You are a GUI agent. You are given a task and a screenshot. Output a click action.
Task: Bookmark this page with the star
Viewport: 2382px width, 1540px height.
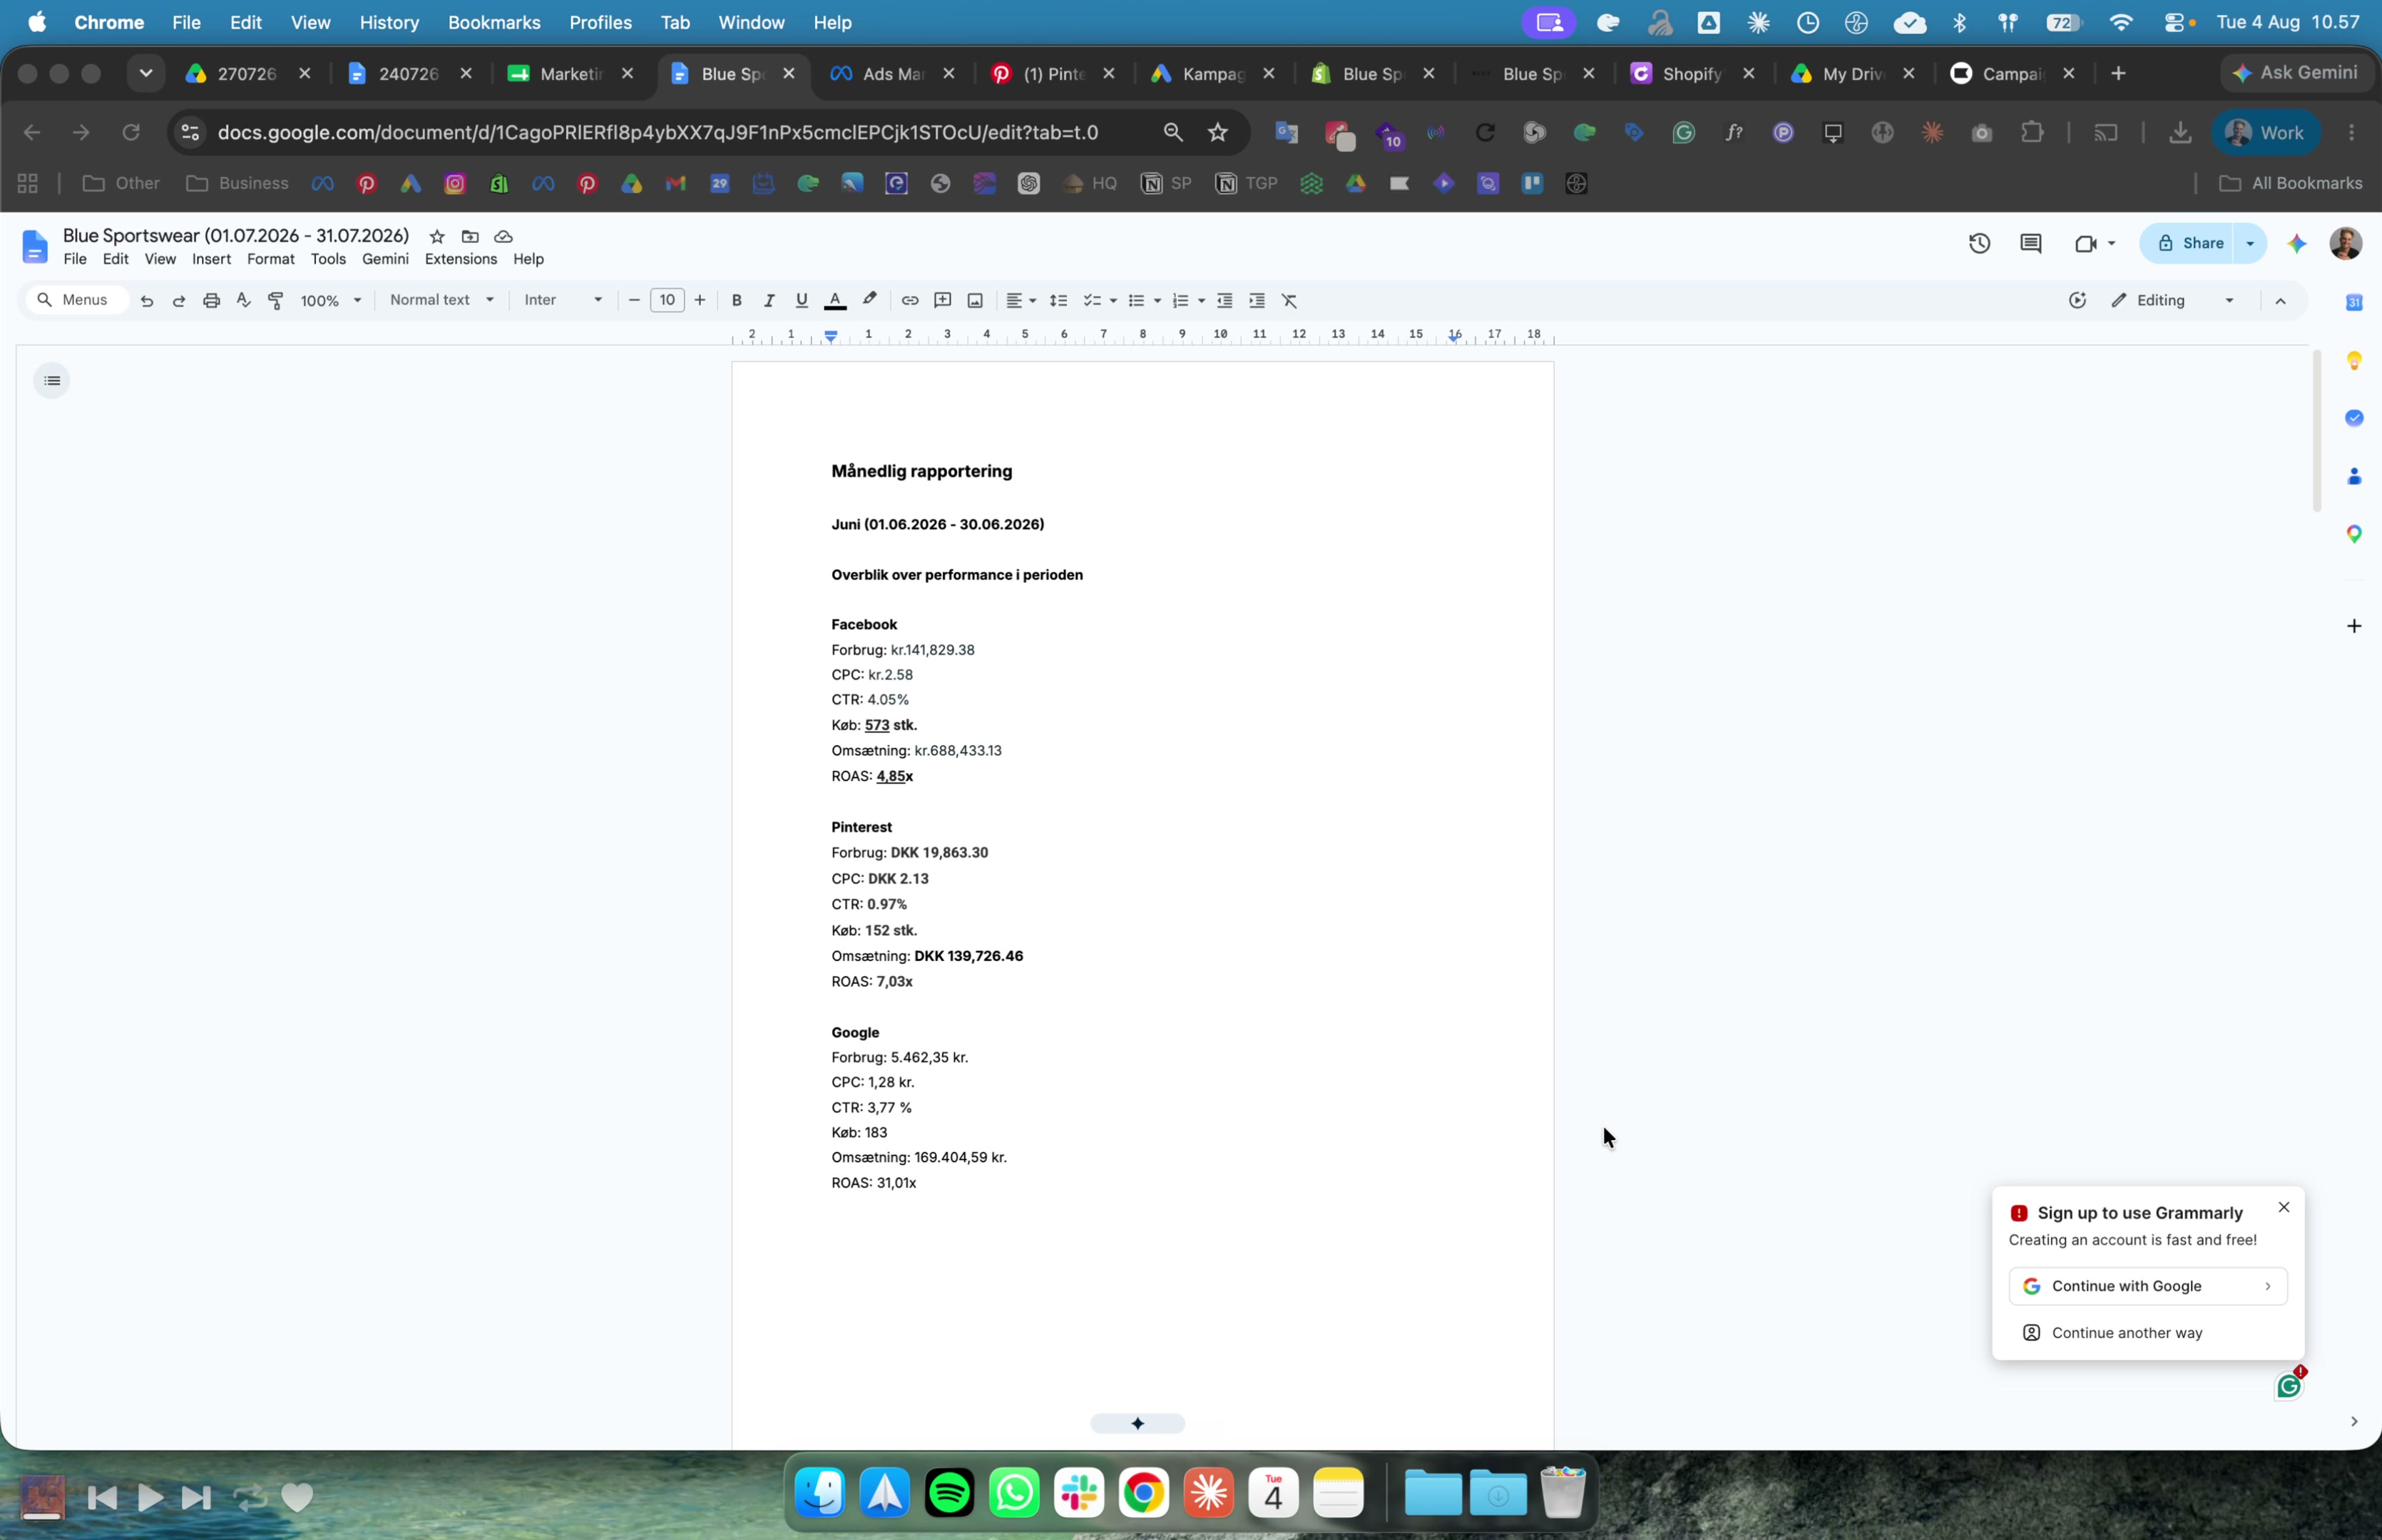[x=1217, y=132]
